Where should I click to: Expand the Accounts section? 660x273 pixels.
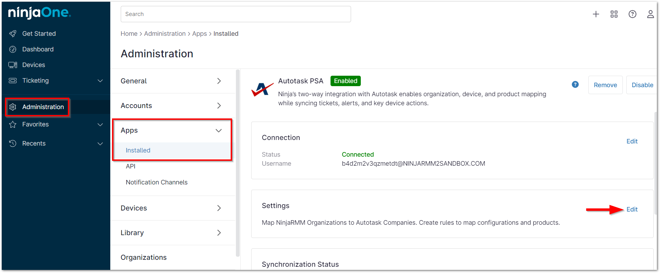tap(219, 106)
